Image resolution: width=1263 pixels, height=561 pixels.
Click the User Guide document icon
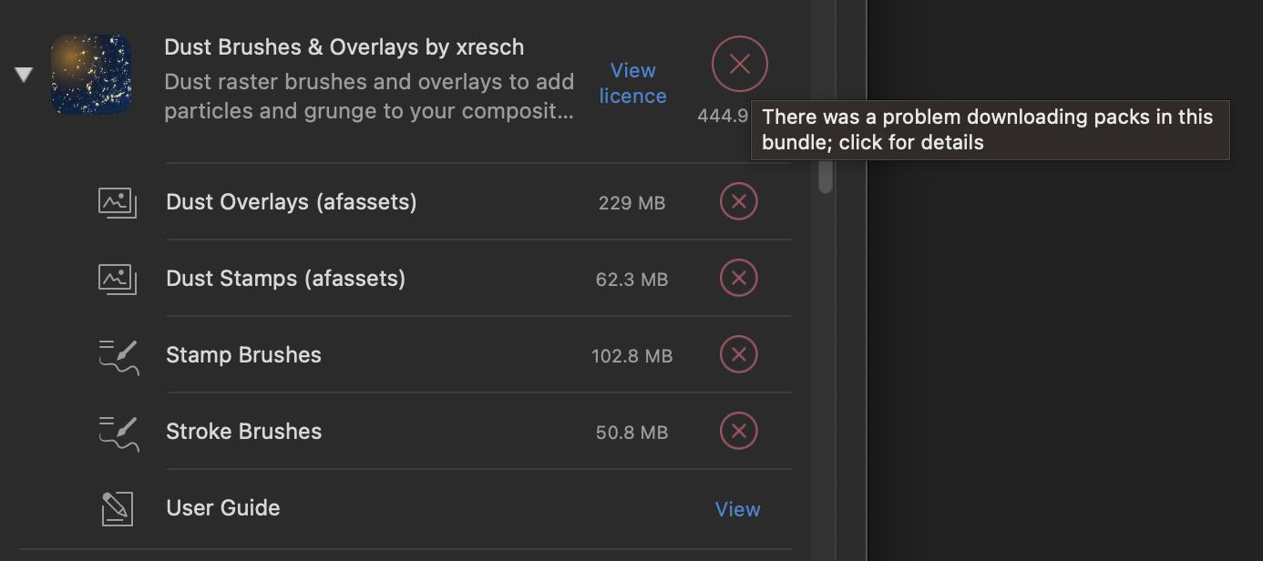117,508
